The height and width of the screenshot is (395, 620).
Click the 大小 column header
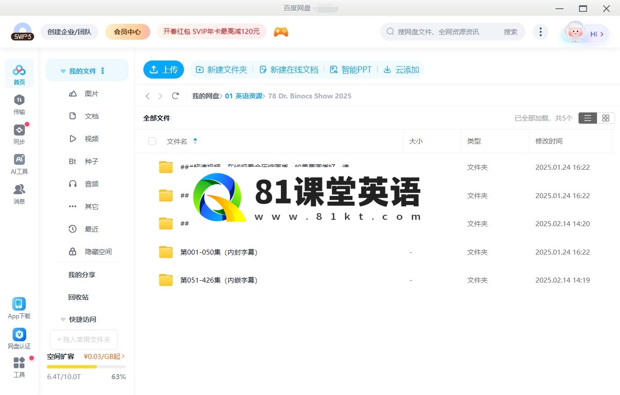click(416, 141)
